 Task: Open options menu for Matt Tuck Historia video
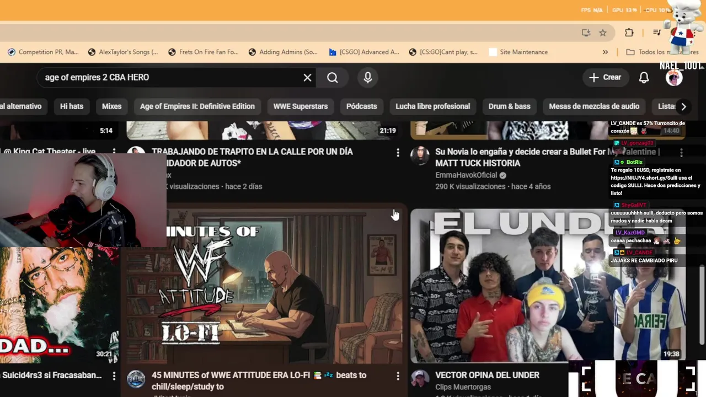tap(681, 153)
